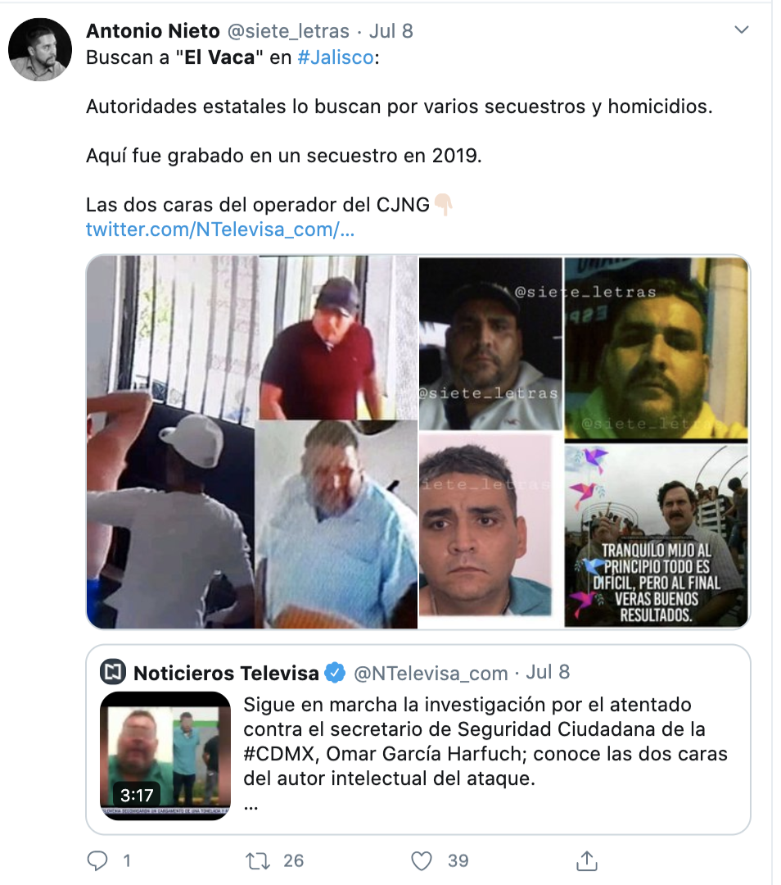
Task: Click the Noticieros Televisa account name
Action: 226,673
